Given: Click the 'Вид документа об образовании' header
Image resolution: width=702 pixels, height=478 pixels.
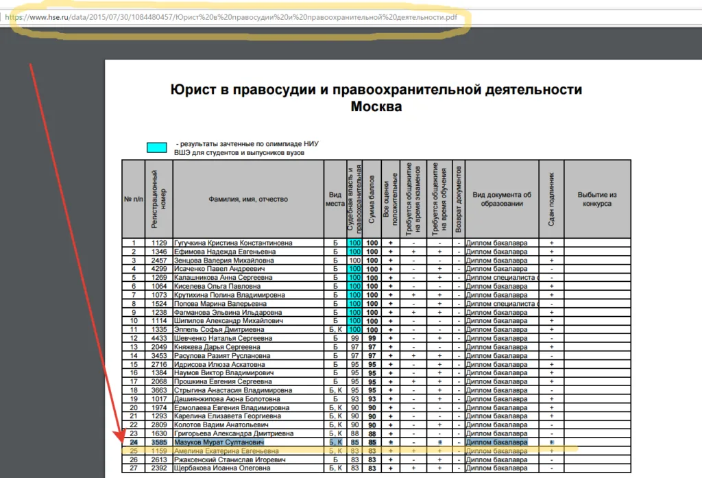Looking at the screenshot, I should (x=502, y=199).
